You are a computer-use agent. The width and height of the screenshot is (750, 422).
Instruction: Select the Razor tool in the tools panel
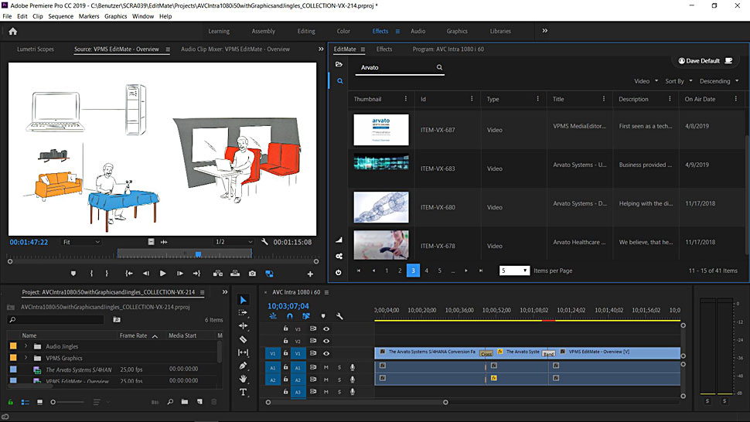coord(243,339)
